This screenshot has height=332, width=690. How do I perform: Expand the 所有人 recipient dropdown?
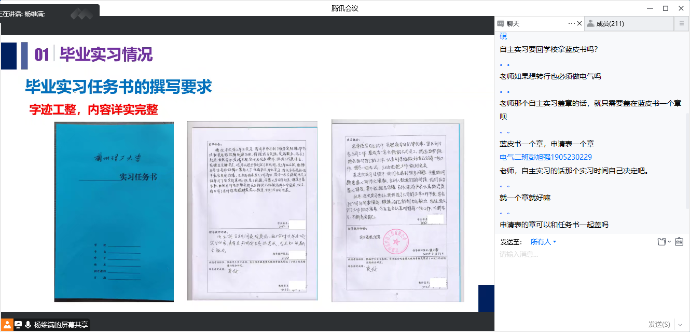pos(543,242)
